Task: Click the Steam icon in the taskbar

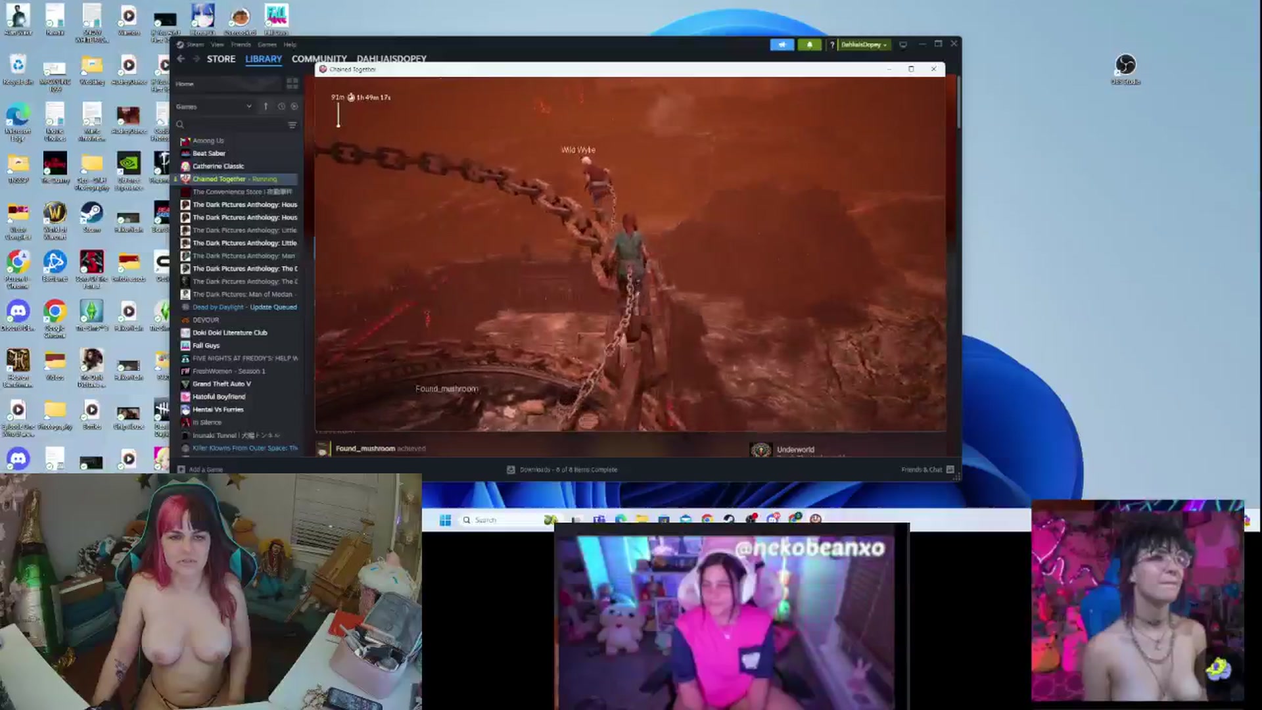Action: point(729,519)
